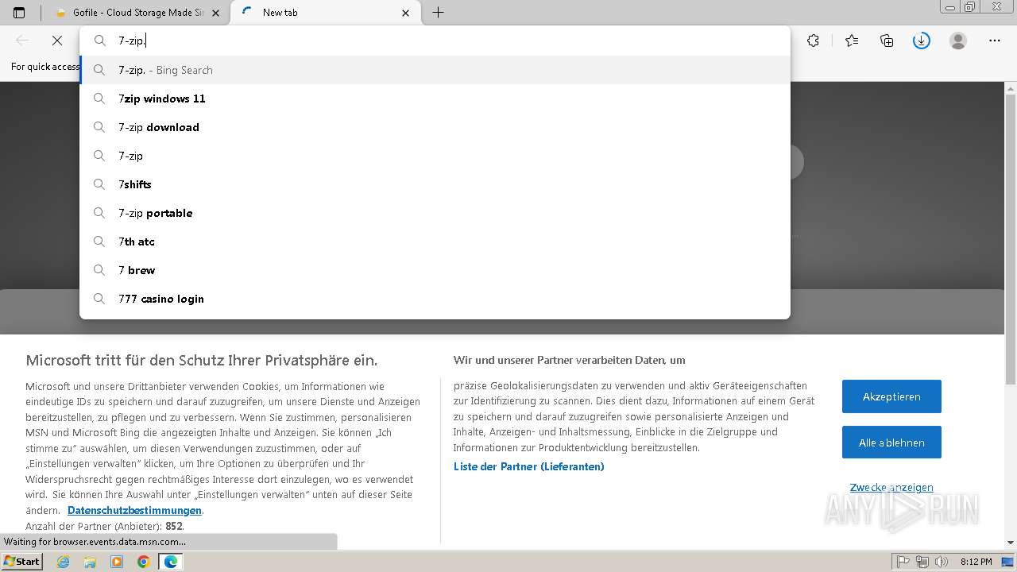Choose the plain '7-zip' suggestion
The width and height of the screenshot is (1017, 572).
(435, 156)
